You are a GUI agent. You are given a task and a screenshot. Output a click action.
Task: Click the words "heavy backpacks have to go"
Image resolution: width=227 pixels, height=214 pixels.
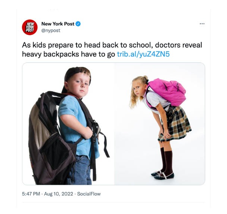(68, 54)
